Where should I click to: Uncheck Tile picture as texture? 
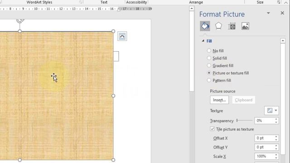tap(213, 129)
